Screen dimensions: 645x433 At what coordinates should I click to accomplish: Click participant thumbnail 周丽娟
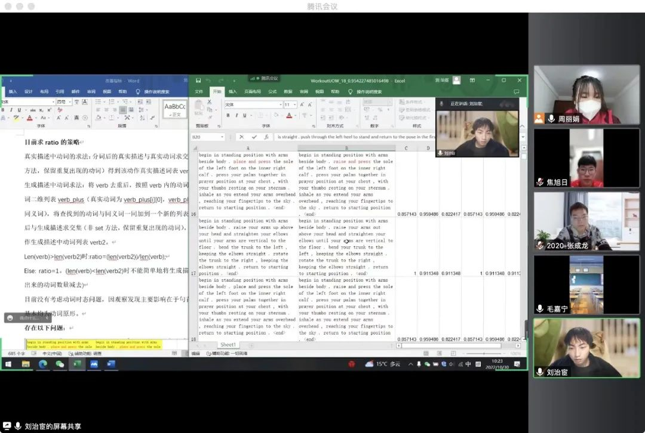point(586,95)
